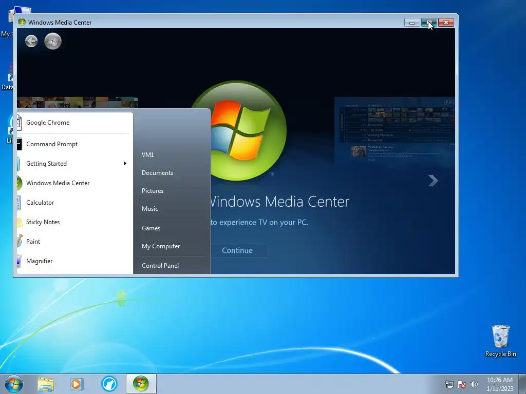Open Music from Start menu right pane
The image size is (526, 394).
pos(149,209)
